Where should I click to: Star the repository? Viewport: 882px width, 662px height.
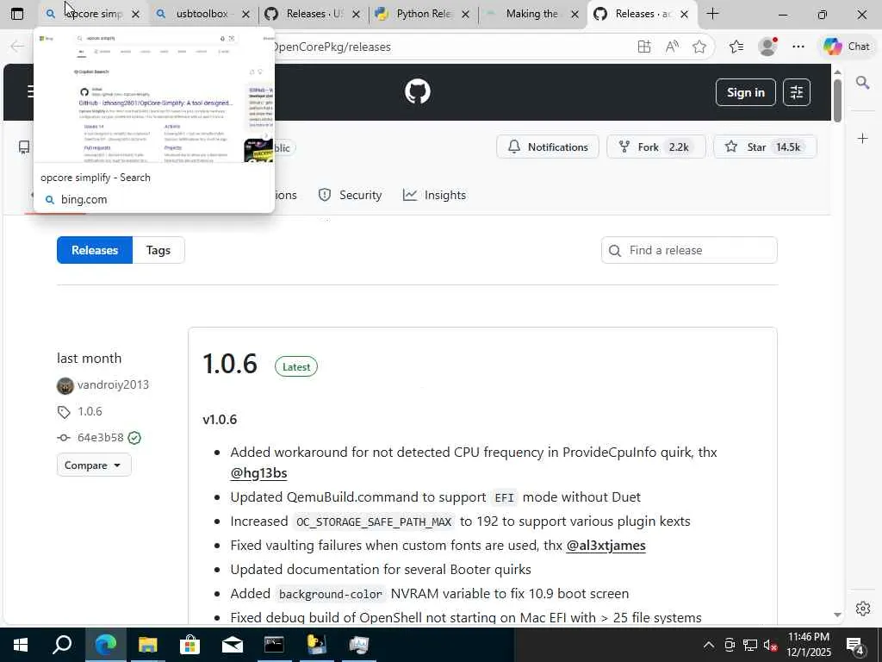765,147
